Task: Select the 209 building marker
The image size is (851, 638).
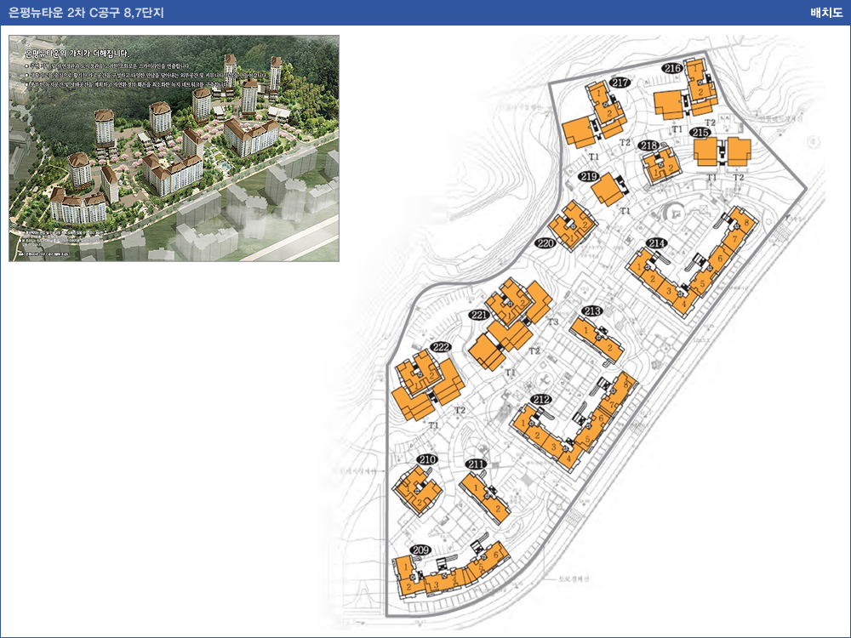Action: pyautogui.click(x=420, y=550)
